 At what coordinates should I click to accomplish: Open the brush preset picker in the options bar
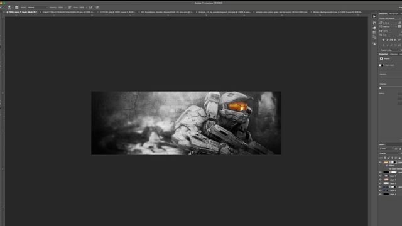[9, 7]
